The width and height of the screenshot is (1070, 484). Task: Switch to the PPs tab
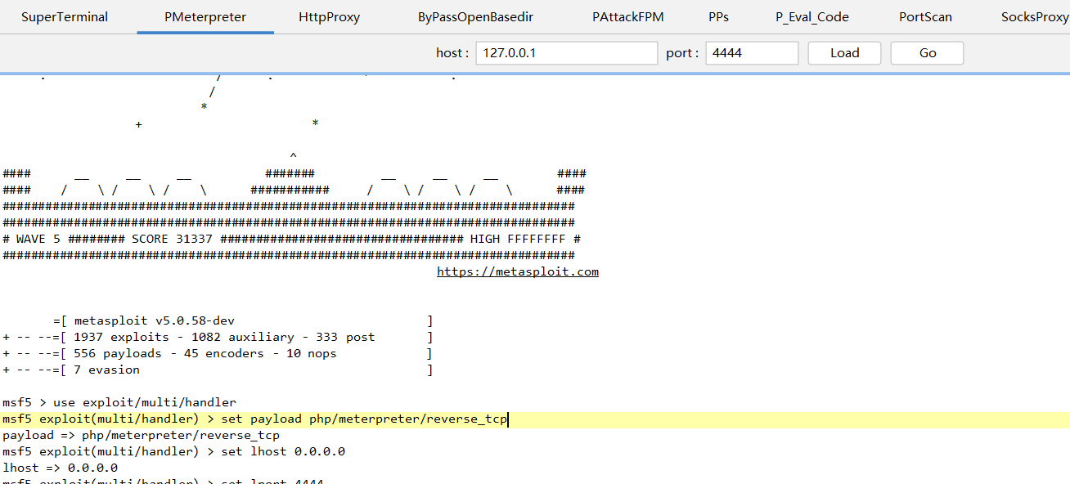(718, 16)
